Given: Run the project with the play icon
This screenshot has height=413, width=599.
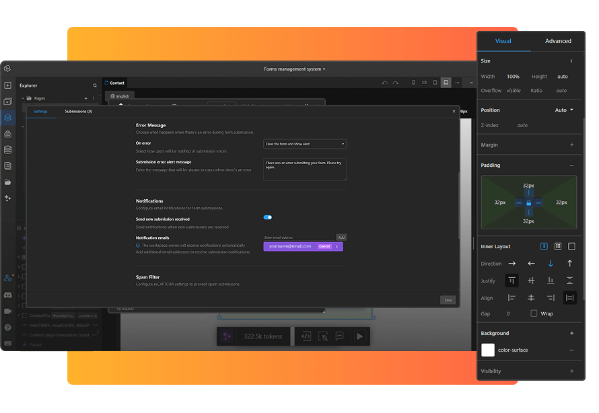Looking at the screenshot, I should pos(360,336).
